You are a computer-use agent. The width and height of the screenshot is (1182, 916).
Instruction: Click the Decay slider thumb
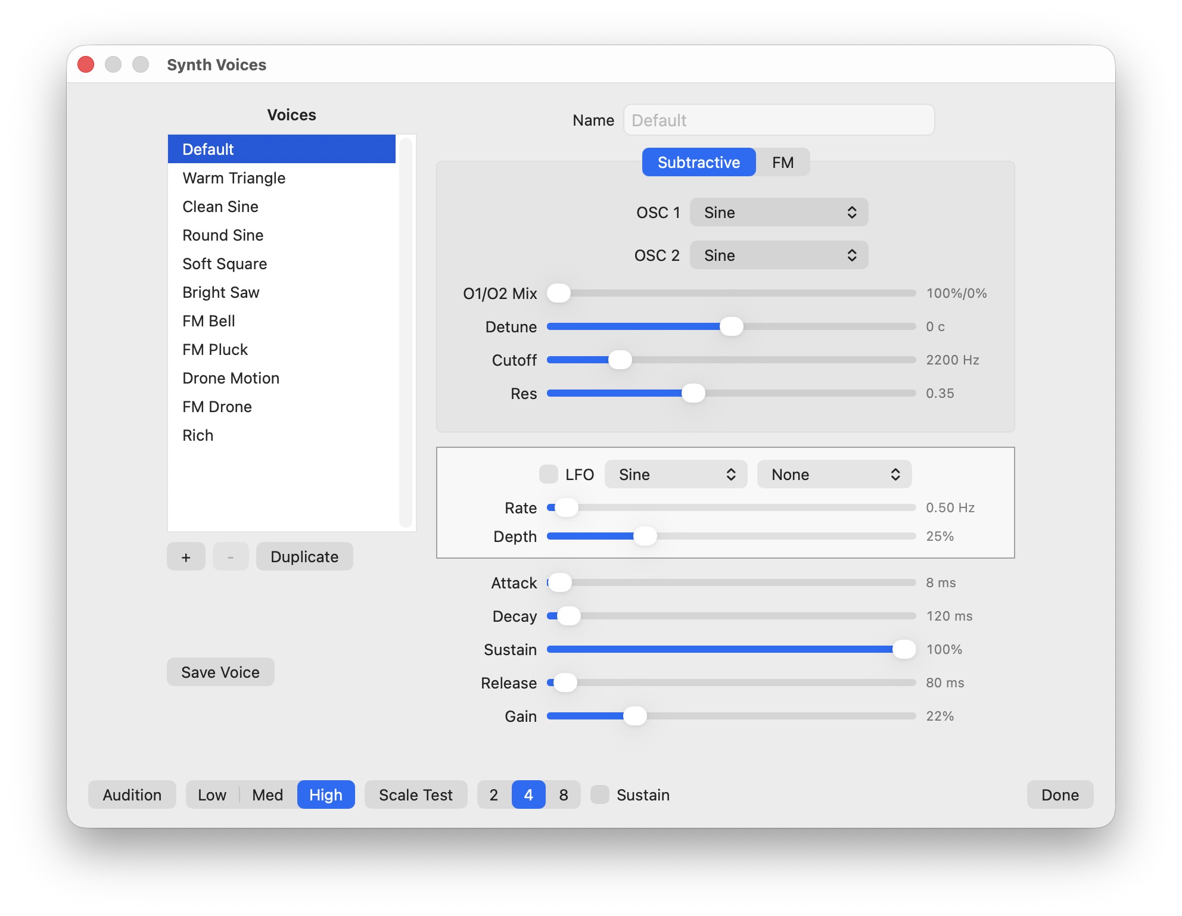tap(568, 616)
